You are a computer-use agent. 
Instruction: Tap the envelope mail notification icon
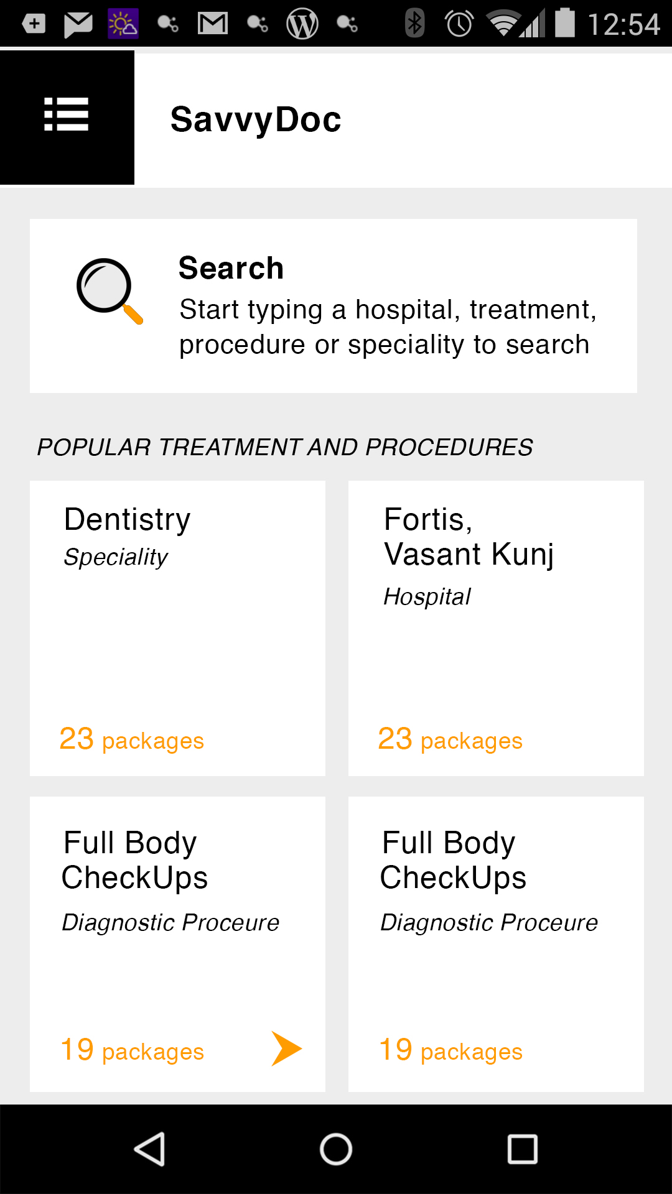pos(78,24)
